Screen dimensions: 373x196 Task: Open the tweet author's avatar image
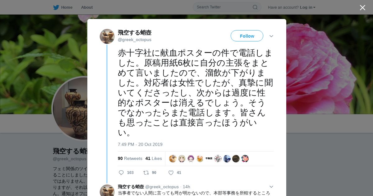click(107, 36)
